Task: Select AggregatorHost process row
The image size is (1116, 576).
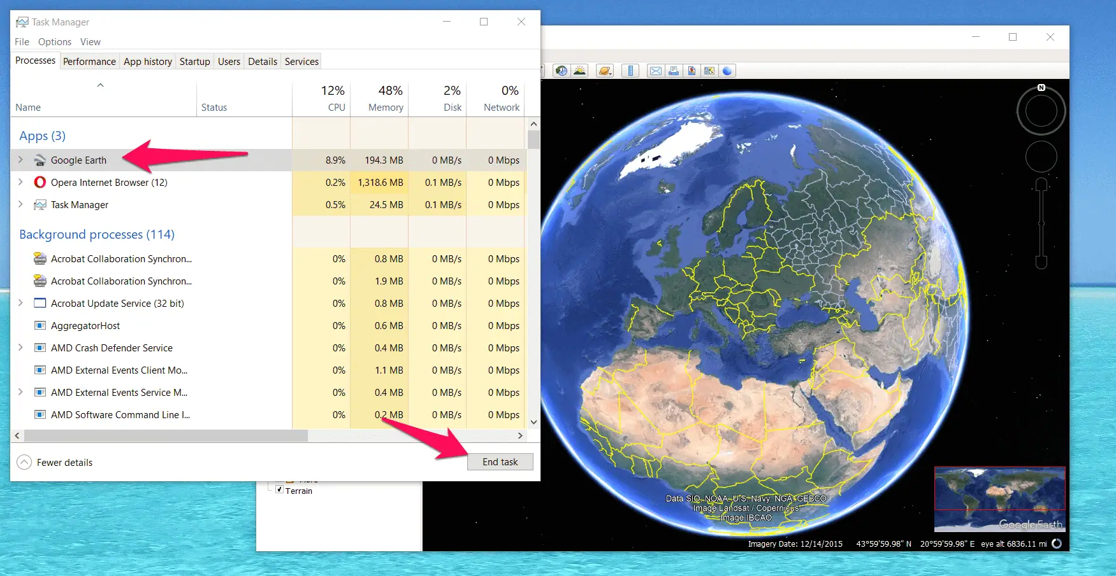Action: tap(268, 325)
